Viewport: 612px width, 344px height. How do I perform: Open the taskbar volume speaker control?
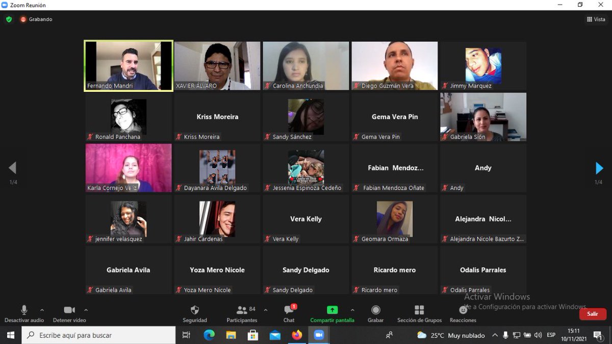pos(538,335)
